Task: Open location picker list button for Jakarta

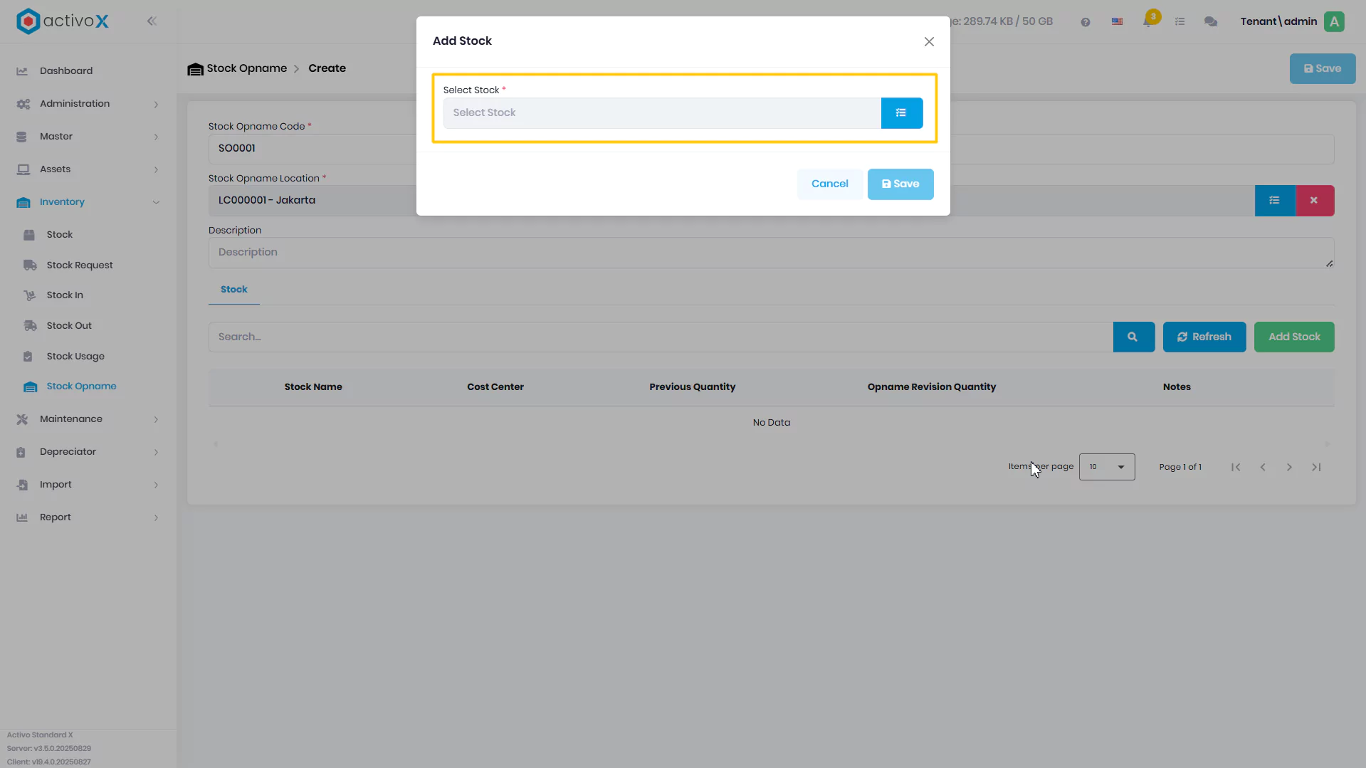Action: tap(1274, 201)
